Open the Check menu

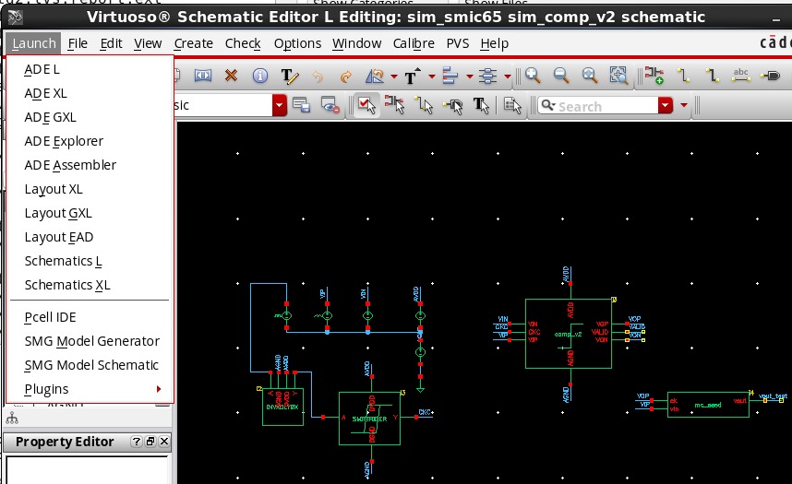(x=243, y=43)
